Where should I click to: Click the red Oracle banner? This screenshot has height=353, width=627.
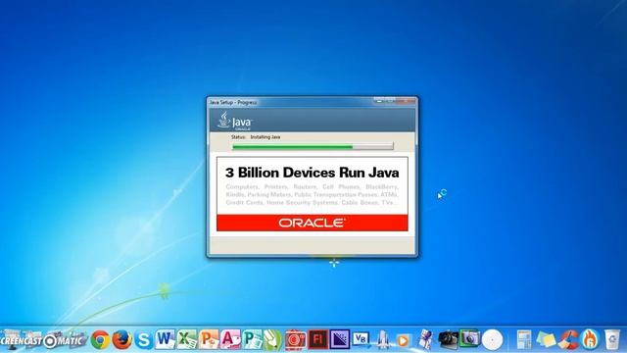(313, 223)
